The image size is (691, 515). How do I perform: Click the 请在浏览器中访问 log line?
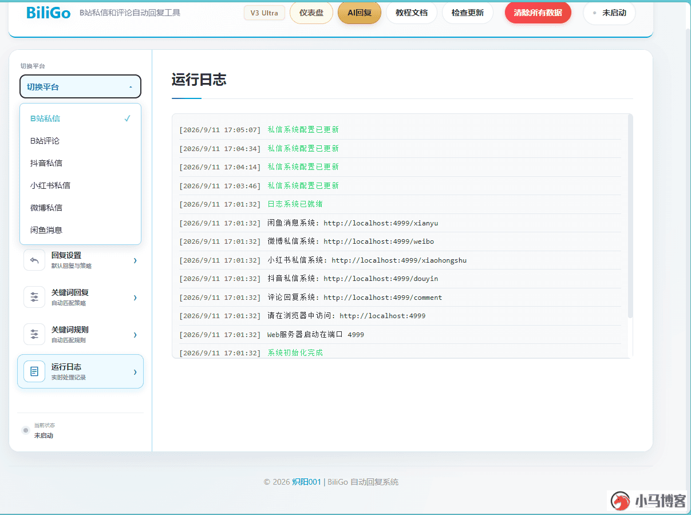(x=400, y=316)
